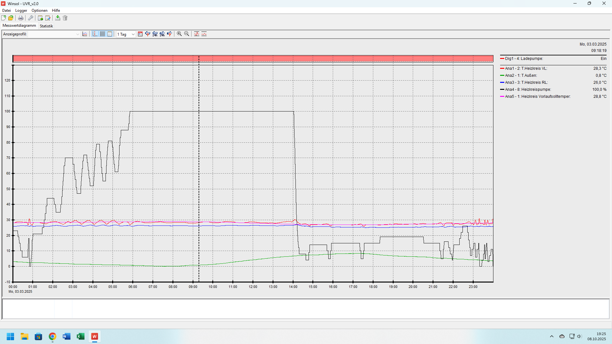Expand the Anzeigeprofil dropdown
The height and width of the screenshot is (344, 612).
(x=78, y=34)
